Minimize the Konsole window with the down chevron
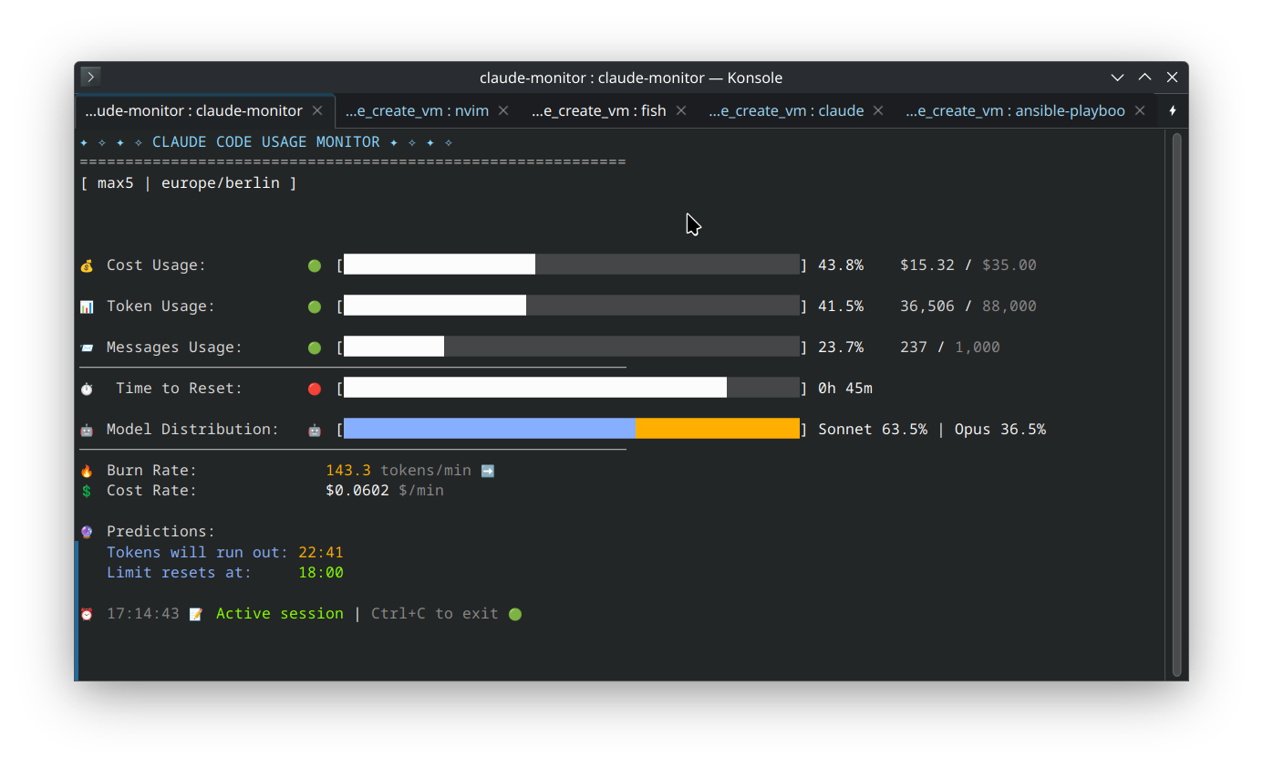1263x769 pixels. click(1117, 78)
